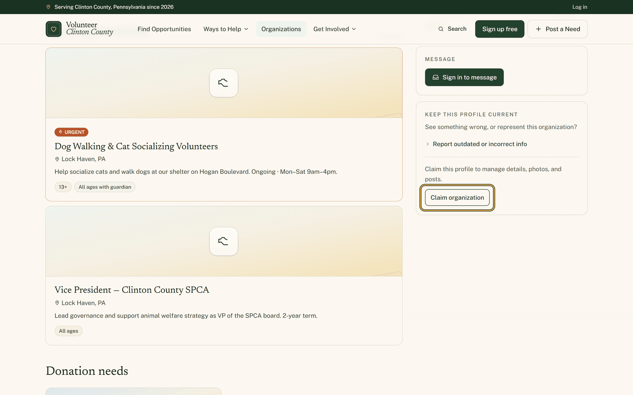Viewport: 633px width, 395px height.
Task: Click the flame icon in the URGENT badge
Action: point(61,132)
